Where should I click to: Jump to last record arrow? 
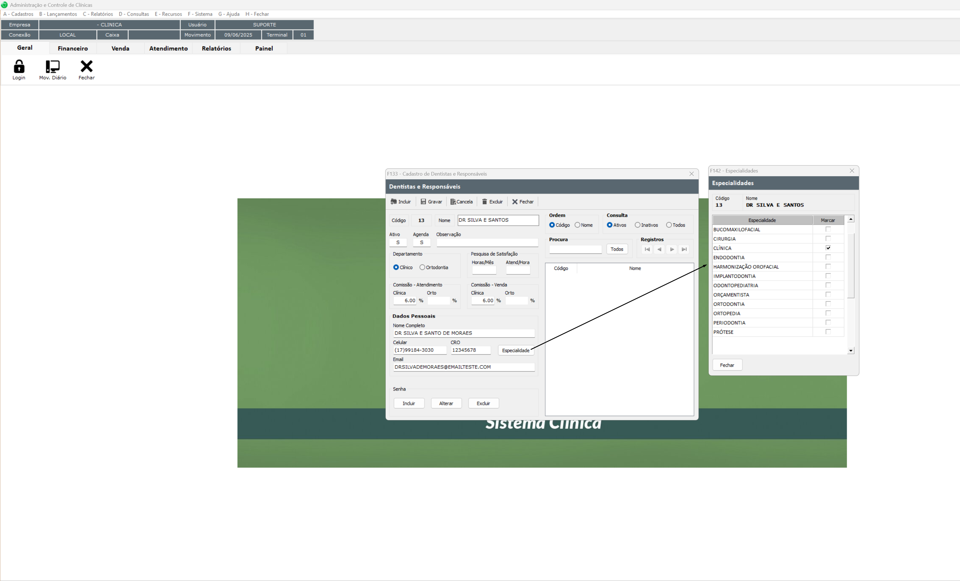point(684,249)
